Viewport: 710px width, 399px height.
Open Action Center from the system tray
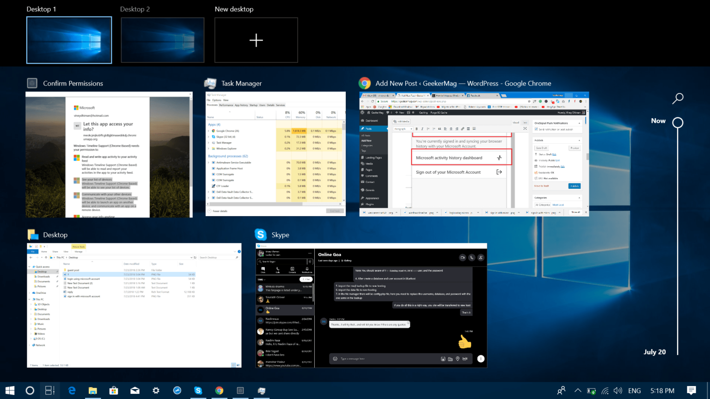pos(692,390)
